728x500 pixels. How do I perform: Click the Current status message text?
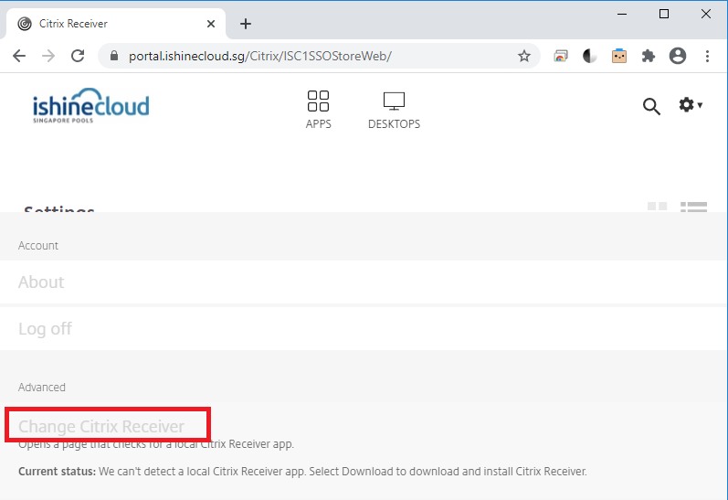[x=302, y=471]
